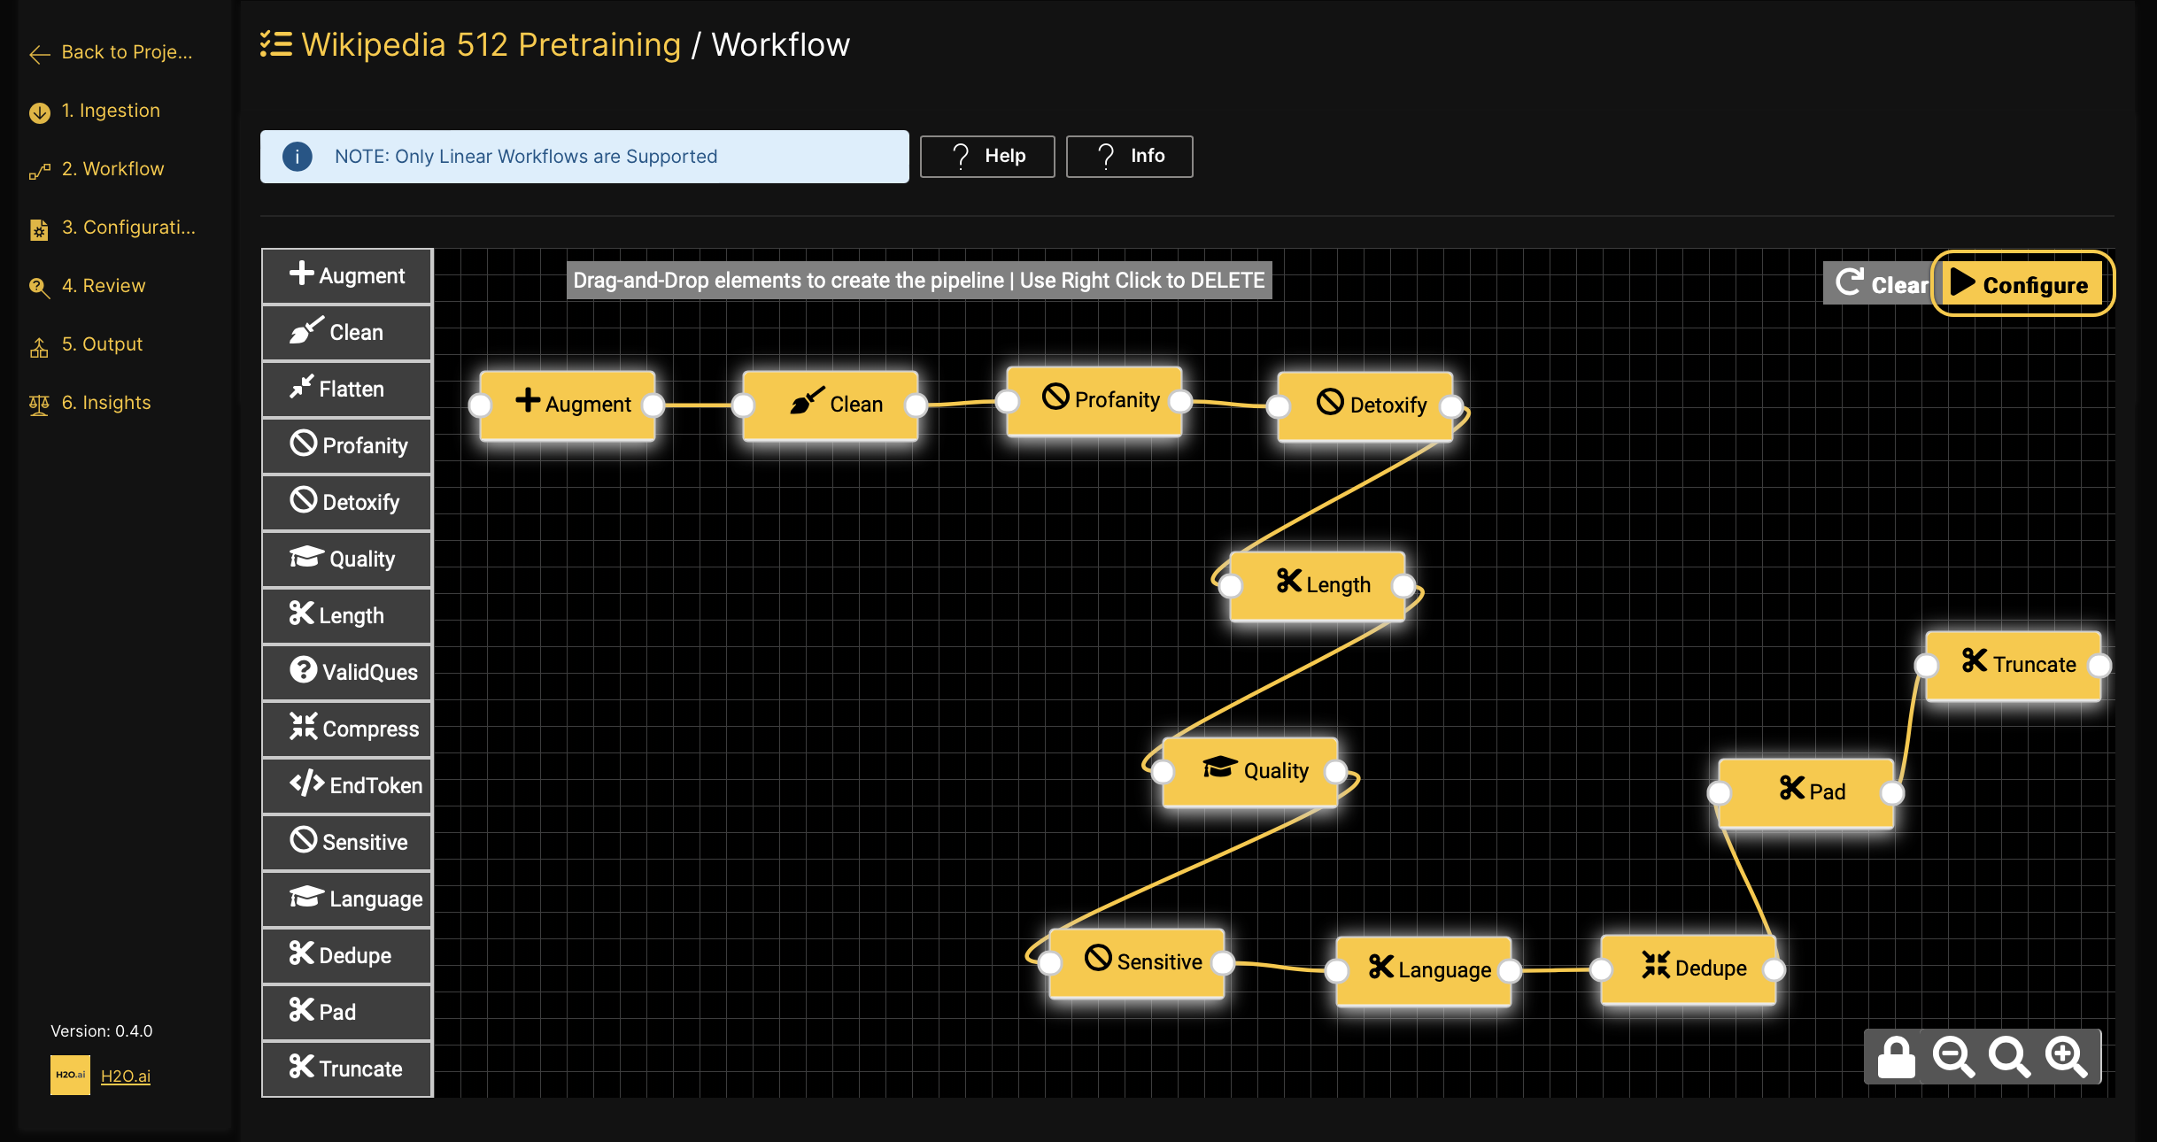
Task: Select the Quality scoring tool
Action: [x=346, y=559]
